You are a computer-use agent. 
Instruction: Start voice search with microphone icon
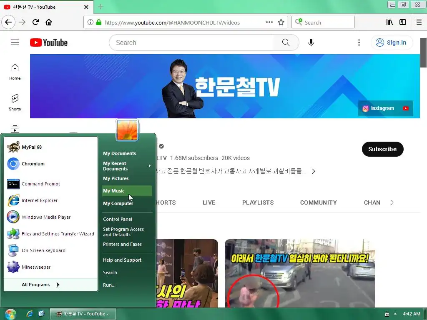pos(311,42)
